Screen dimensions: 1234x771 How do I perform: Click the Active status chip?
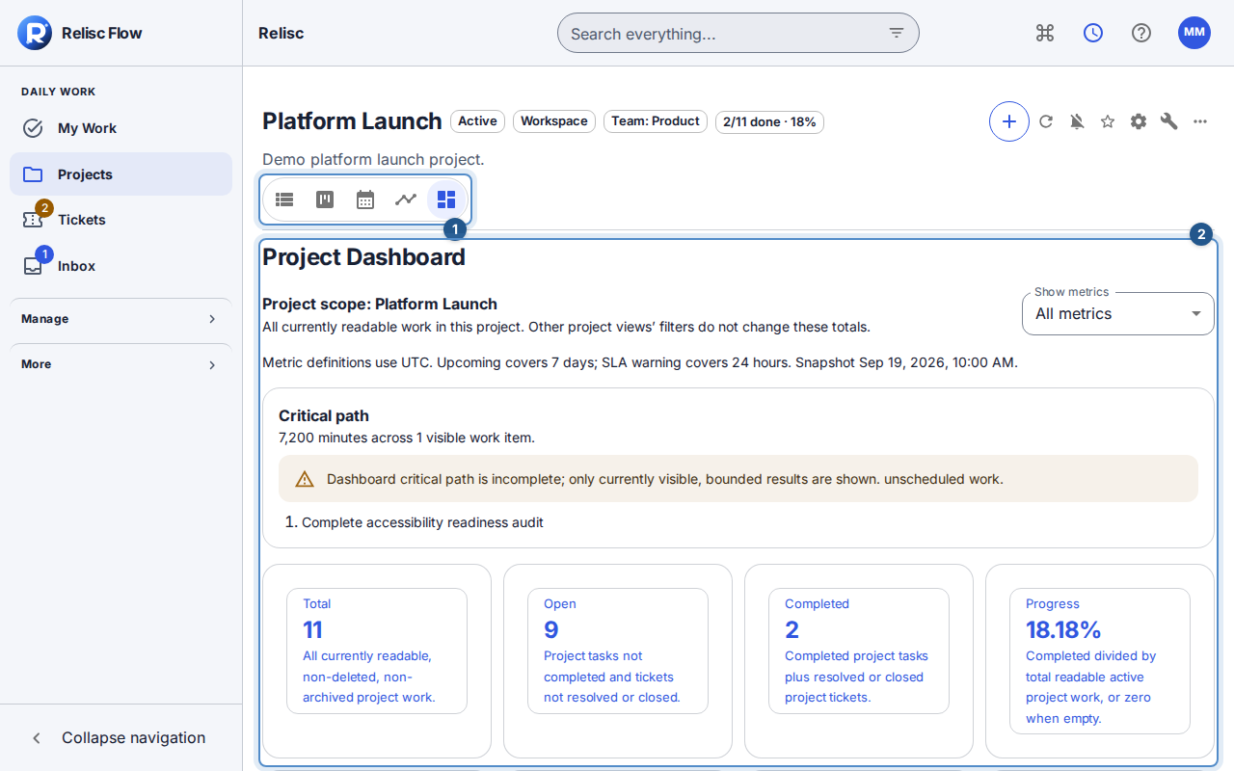click(x=477, y=121)
